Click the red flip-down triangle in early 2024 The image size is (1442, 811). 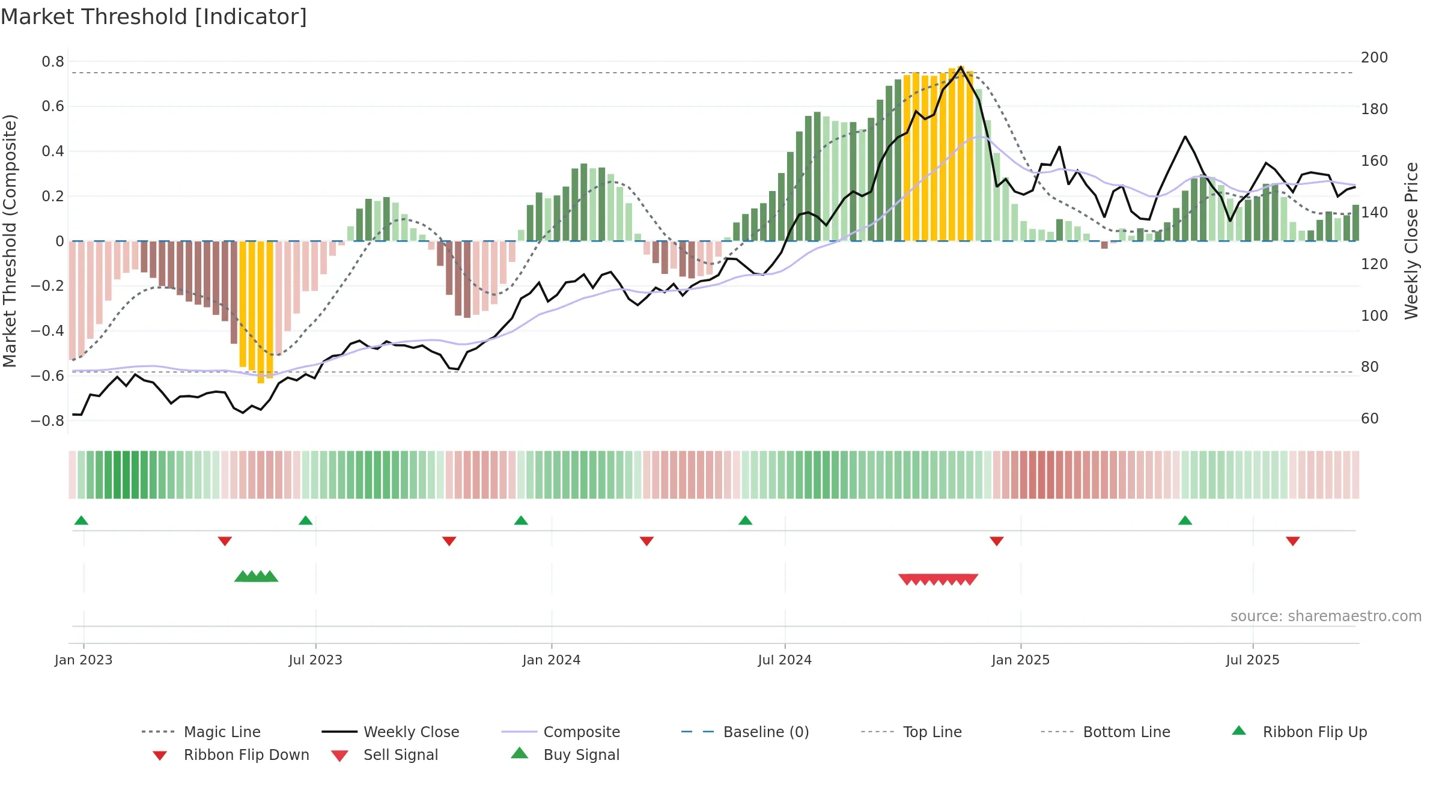pyautogui.click(x=646, y=541)
